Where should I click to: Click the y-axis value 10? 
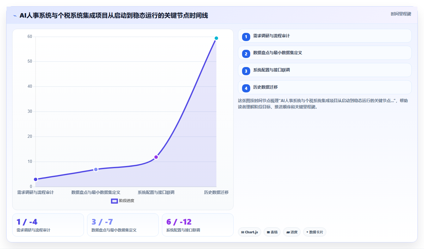[30, 162]
